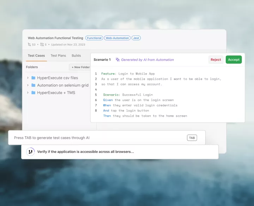Click Generated by AI from Automation label
This screenshot has width=254, height=206.
(147, 60)
